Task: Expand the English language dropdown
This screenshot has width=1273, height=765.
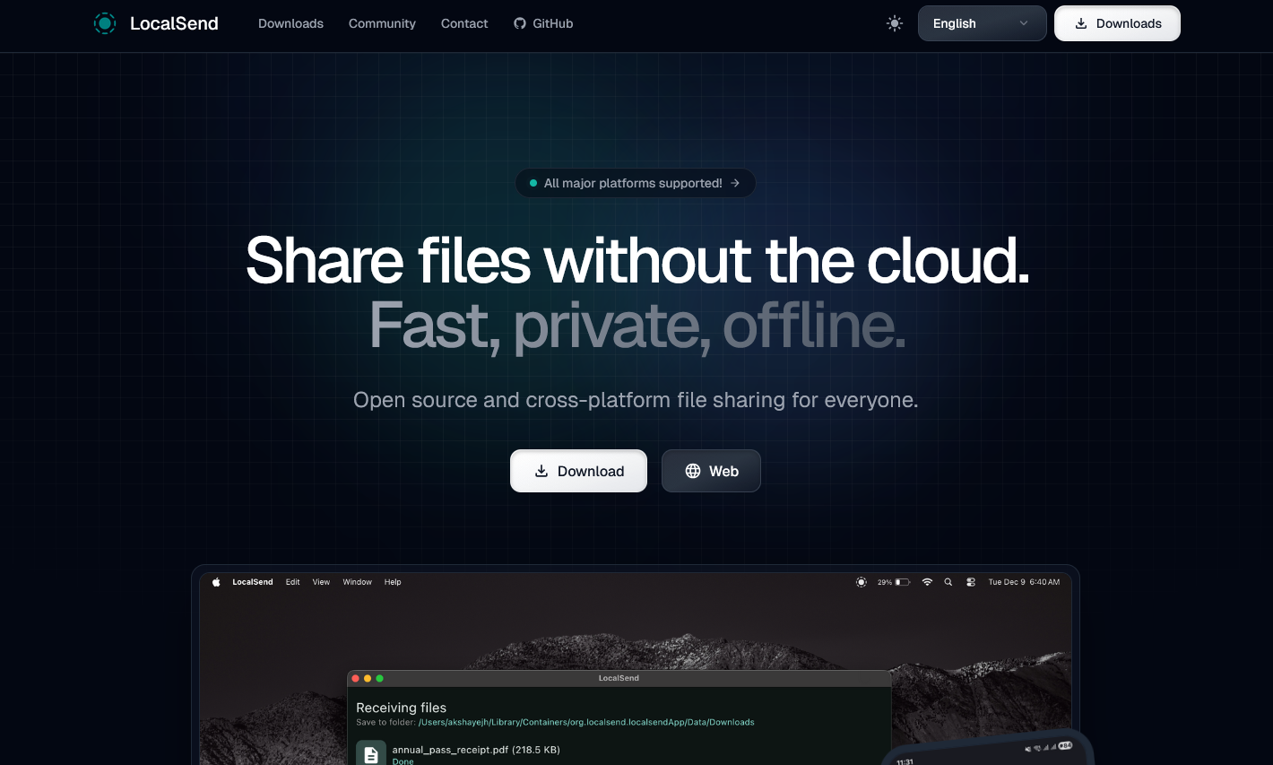Action: pyautogui.click(x=982, y=23)
